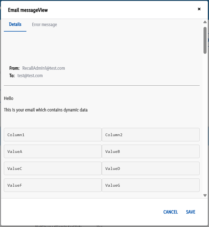Click the scrollbar down arrow

point(205,195)
